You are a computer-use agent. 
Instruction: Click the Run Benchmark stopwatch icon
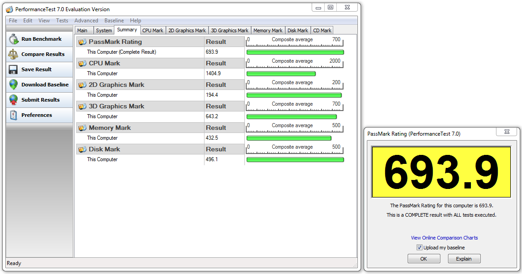click(x=13, y=39)
